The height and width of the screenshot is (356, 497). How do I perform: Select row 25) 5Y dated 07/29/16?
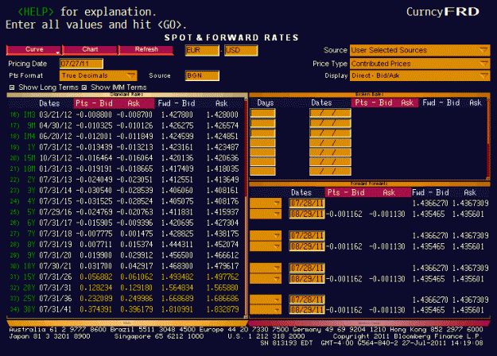pyautogui.click(x=126, y=212)
